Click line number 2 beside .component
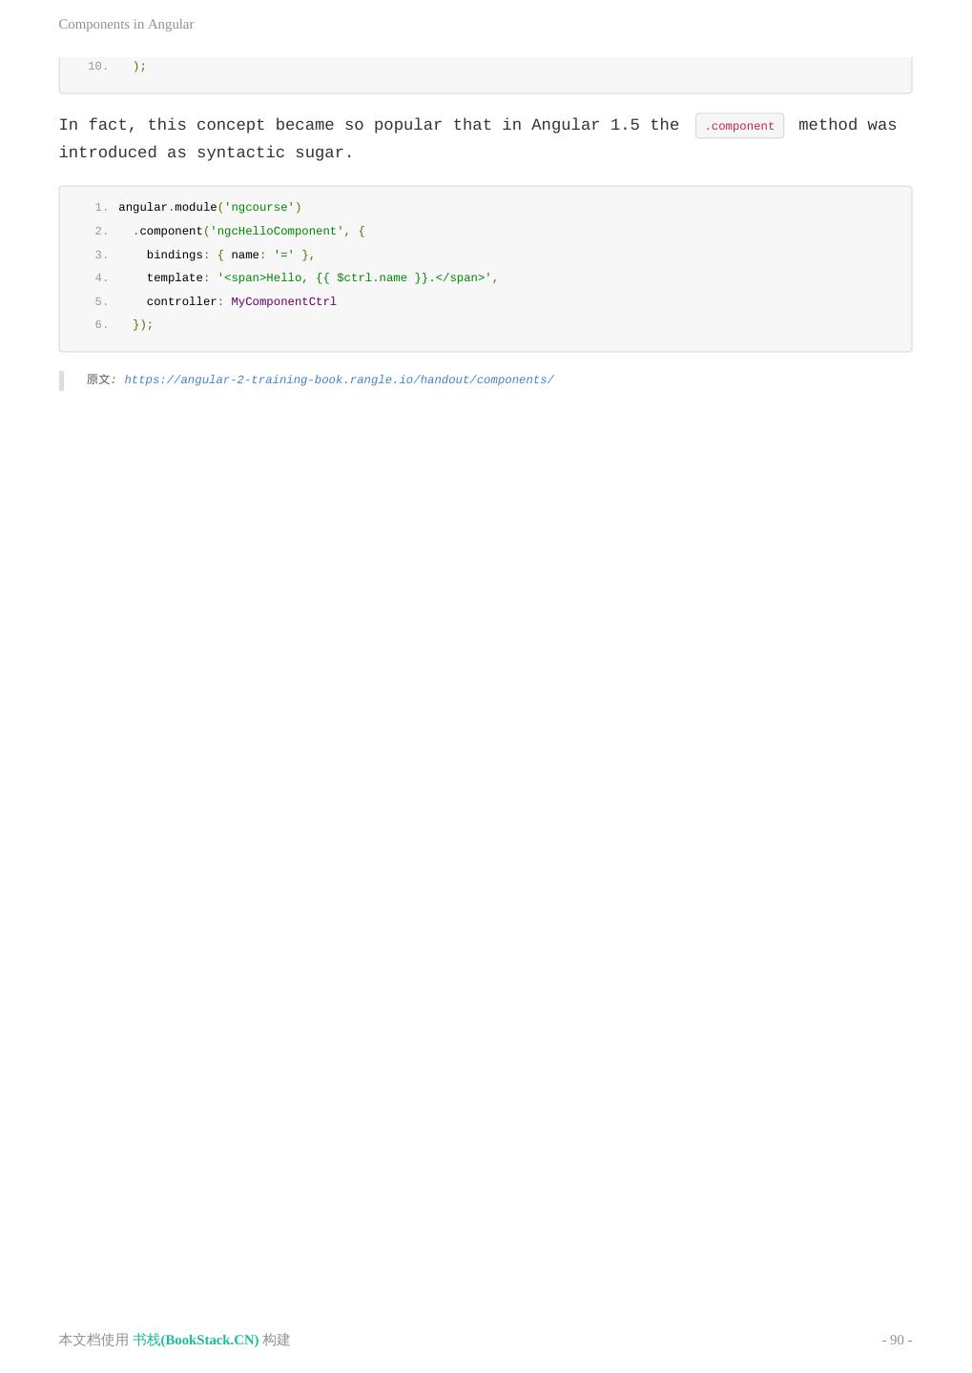The width and height of the screenshot is (972, 1373). tap(101, 231)
